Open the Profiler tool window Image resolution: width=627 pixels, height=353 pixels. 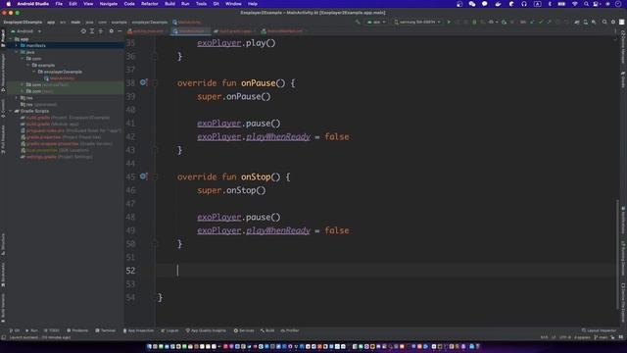[x=290, y=330]
